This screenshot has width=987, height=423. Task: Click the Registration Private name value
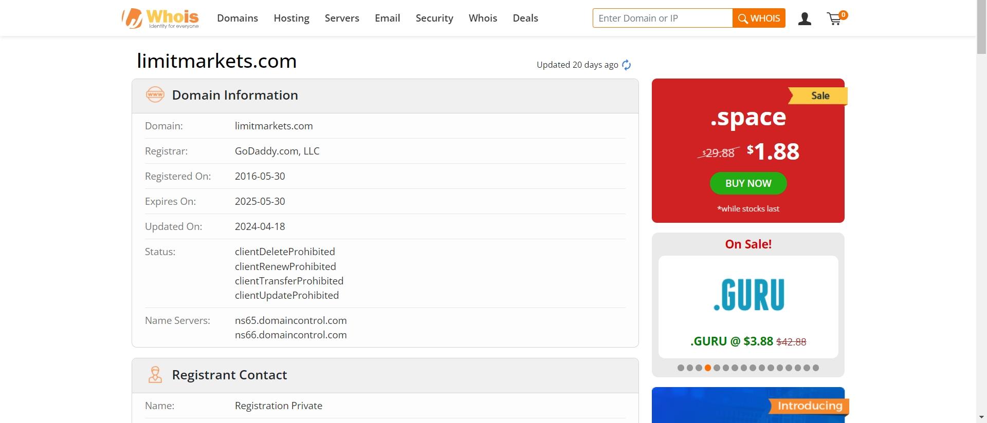click(x=279, y=406)
